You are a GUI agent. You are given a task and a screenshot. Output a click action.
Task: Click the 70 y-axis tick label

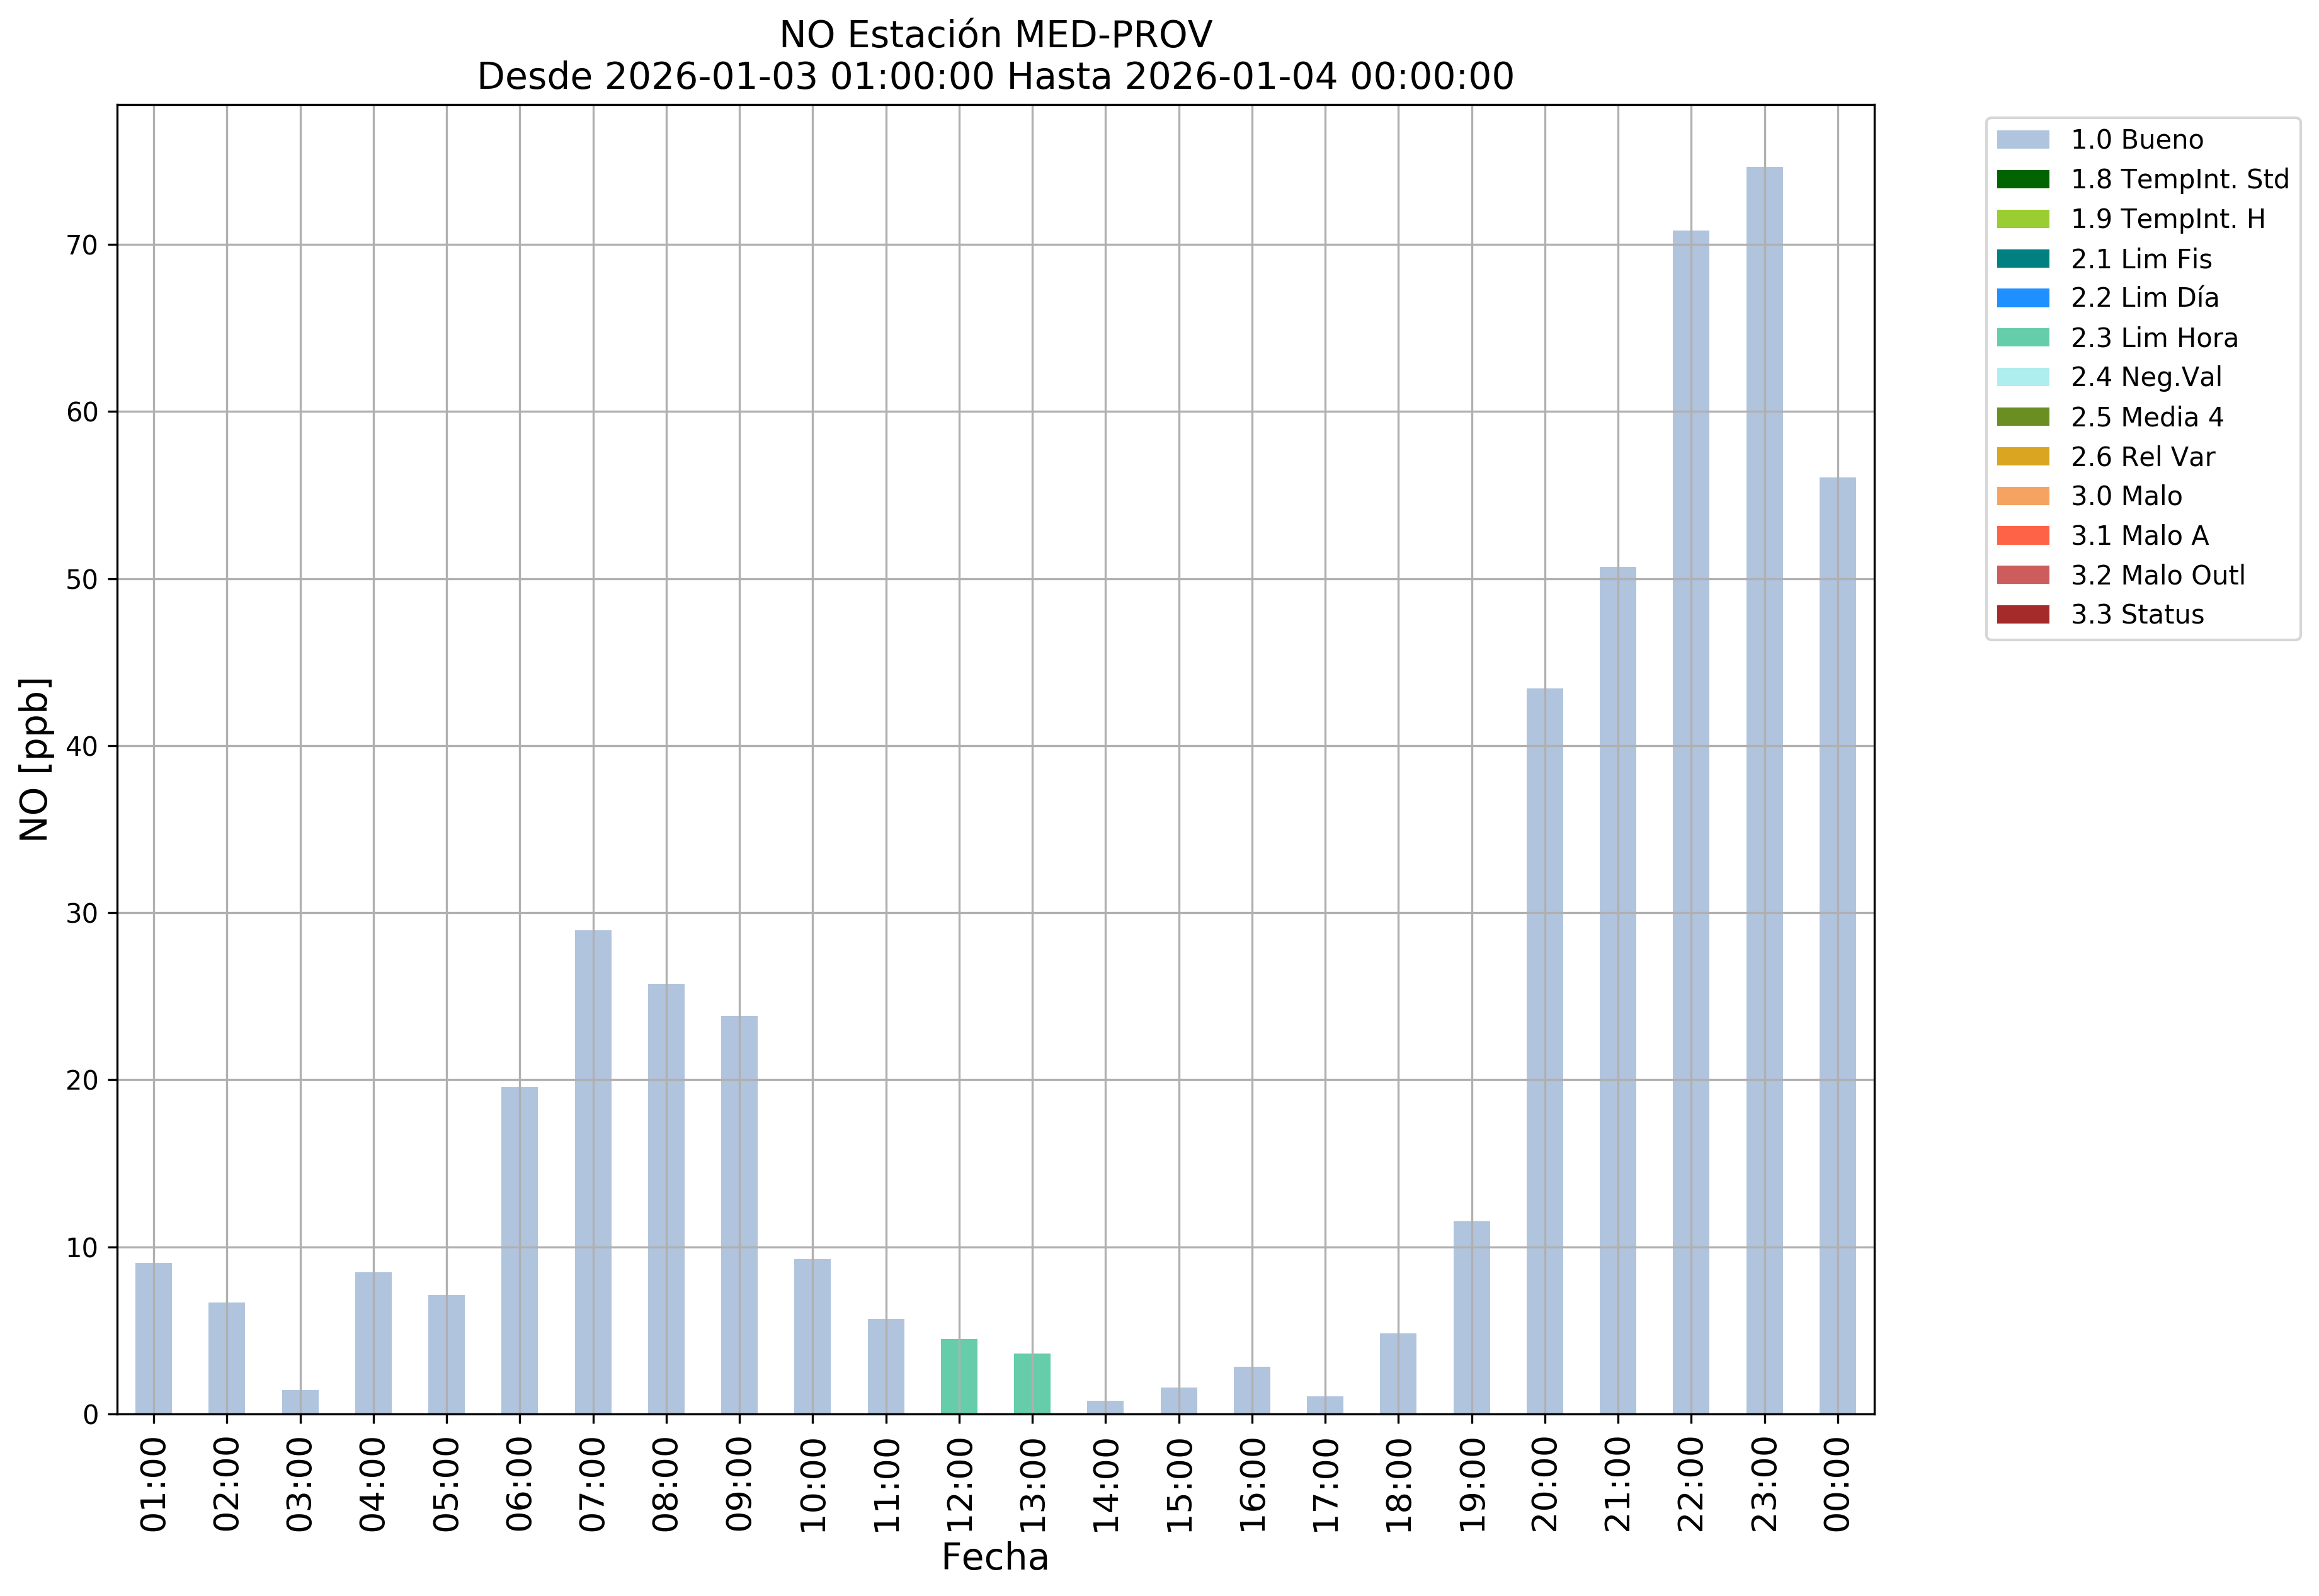click(x=82, y=246)
